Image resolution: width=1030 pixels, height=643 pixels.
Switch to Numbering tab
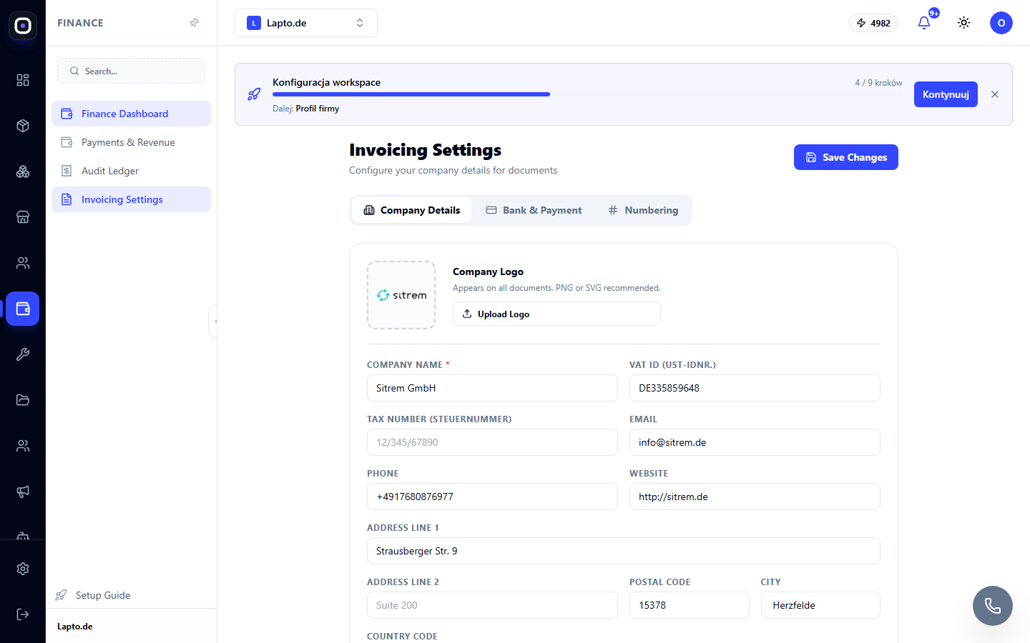click(x=643, y=210)
